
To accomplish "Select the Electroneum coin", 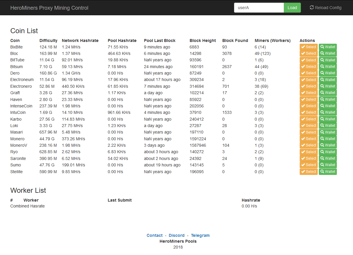I will [309, 80].
